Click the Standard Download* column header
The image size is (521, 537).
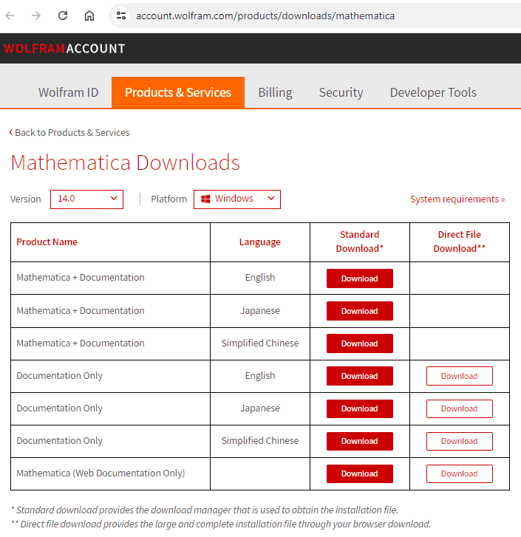click(x=360, y=242)
